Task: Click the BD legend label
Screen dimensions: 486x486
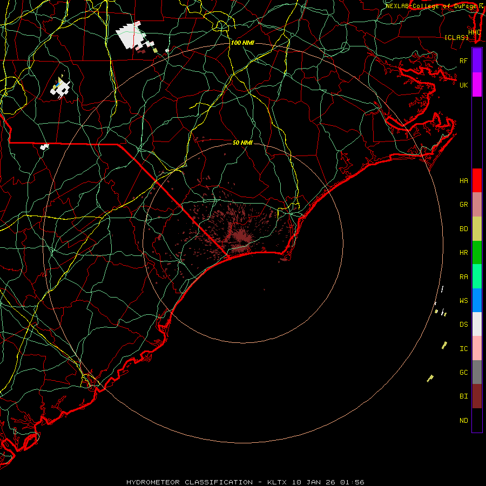Action: (463, 229)
